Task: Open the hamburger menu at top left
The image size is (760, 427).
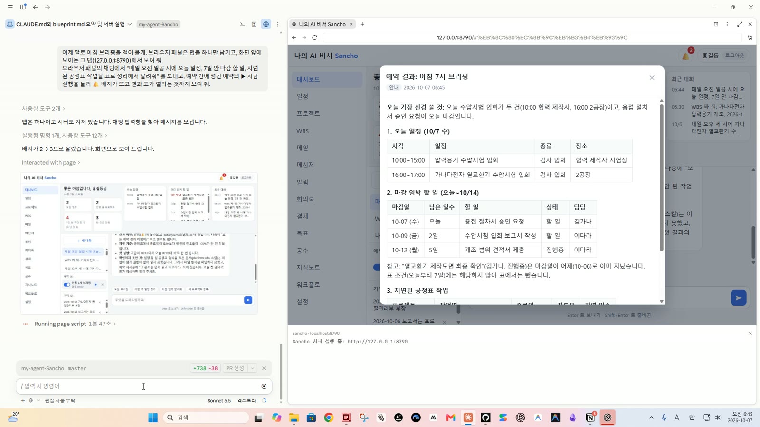Action: 10,7
